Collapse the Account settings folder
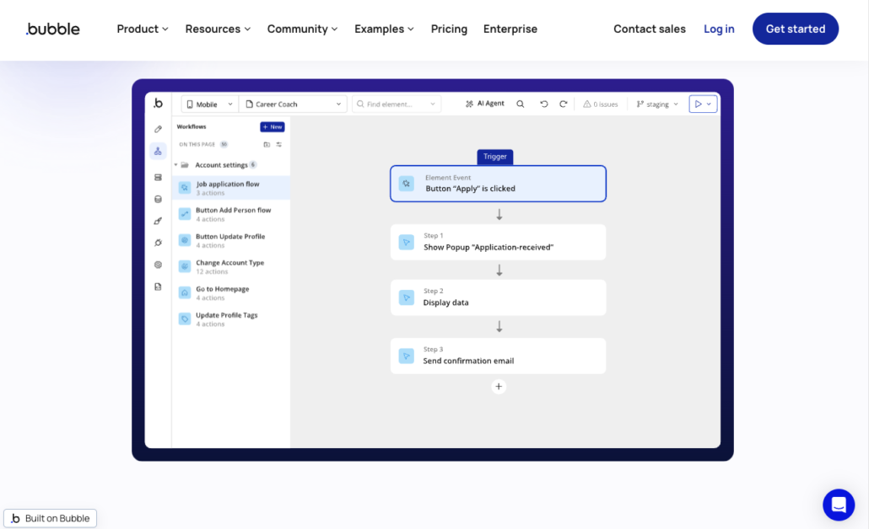This screenshot has width=869, height=529. (x=176, y=165)
